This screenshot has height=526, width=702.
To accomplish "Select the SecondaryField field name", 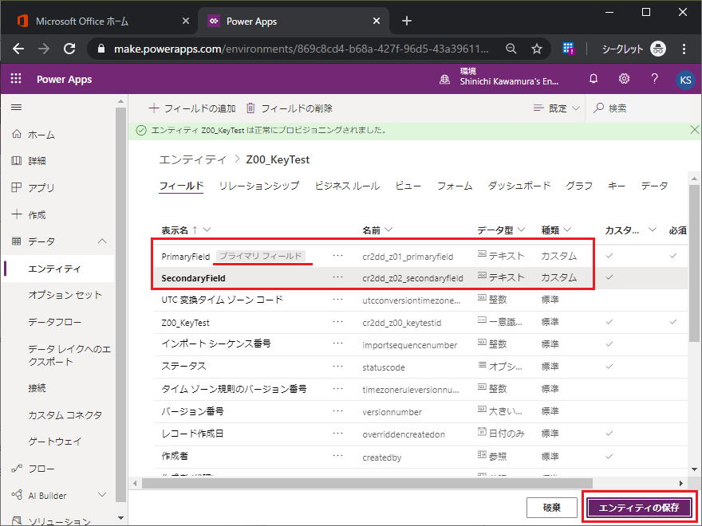I will (193, 278).
